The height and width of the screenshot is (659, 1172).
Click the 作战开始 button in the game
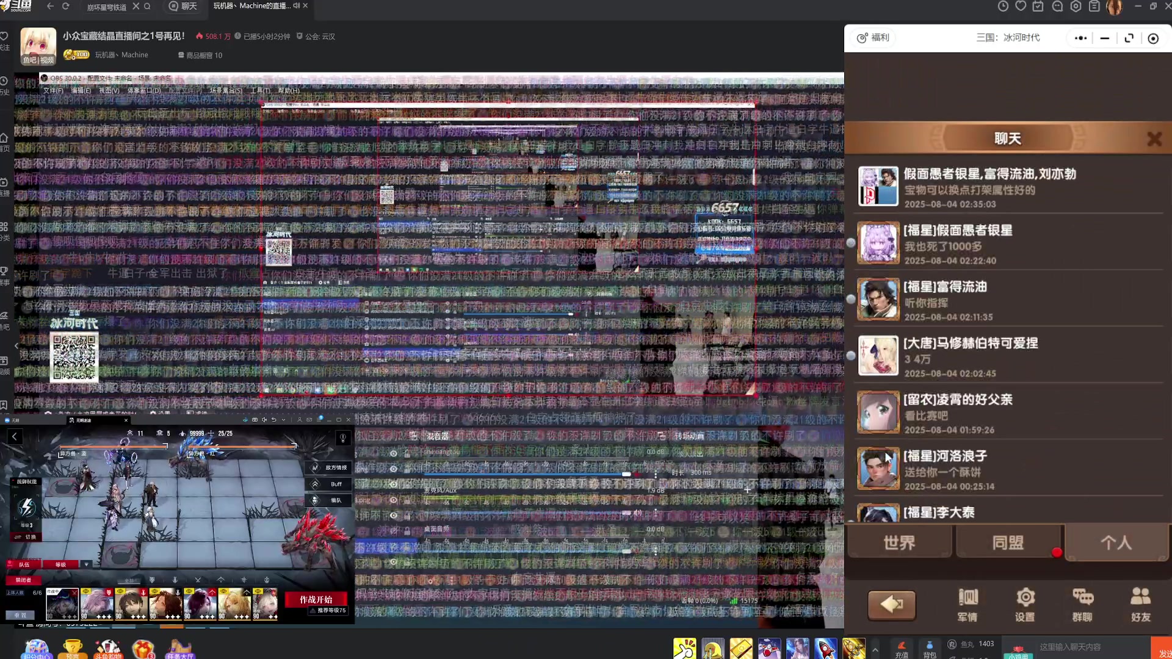[x=316, y=600]
